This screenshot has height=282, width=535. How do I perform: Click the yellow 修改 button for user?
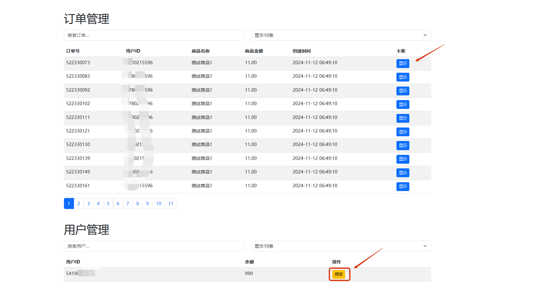tap(339, 274)
